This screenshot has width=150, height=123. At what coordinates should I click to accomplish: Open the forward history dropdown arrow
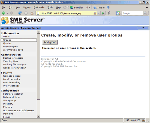16,13
